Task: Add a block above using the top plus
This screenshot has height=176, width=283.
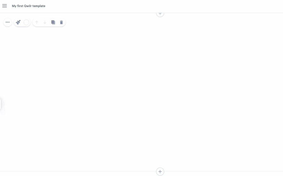Action: (x=160, y=14)
